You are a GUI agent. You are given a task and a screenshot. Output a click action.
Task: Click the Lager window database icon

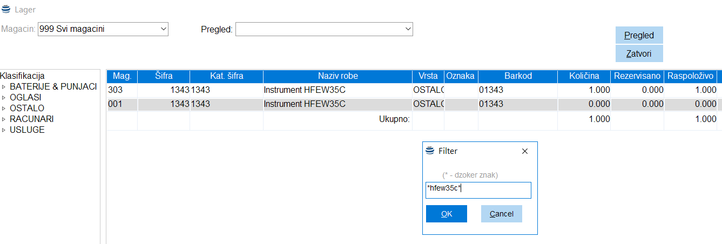(x=6, y=10)
